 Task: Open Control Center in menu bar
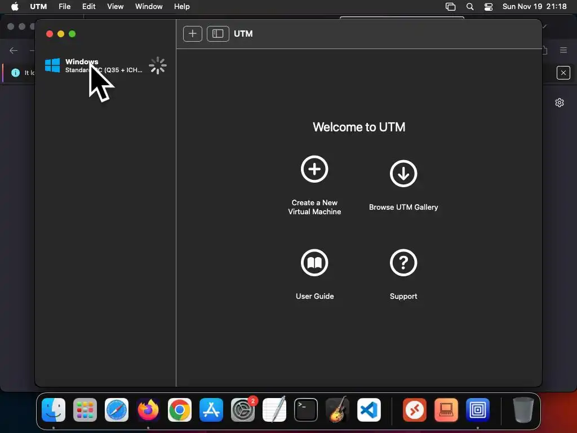pyautogui.click(x=489, y=7)
